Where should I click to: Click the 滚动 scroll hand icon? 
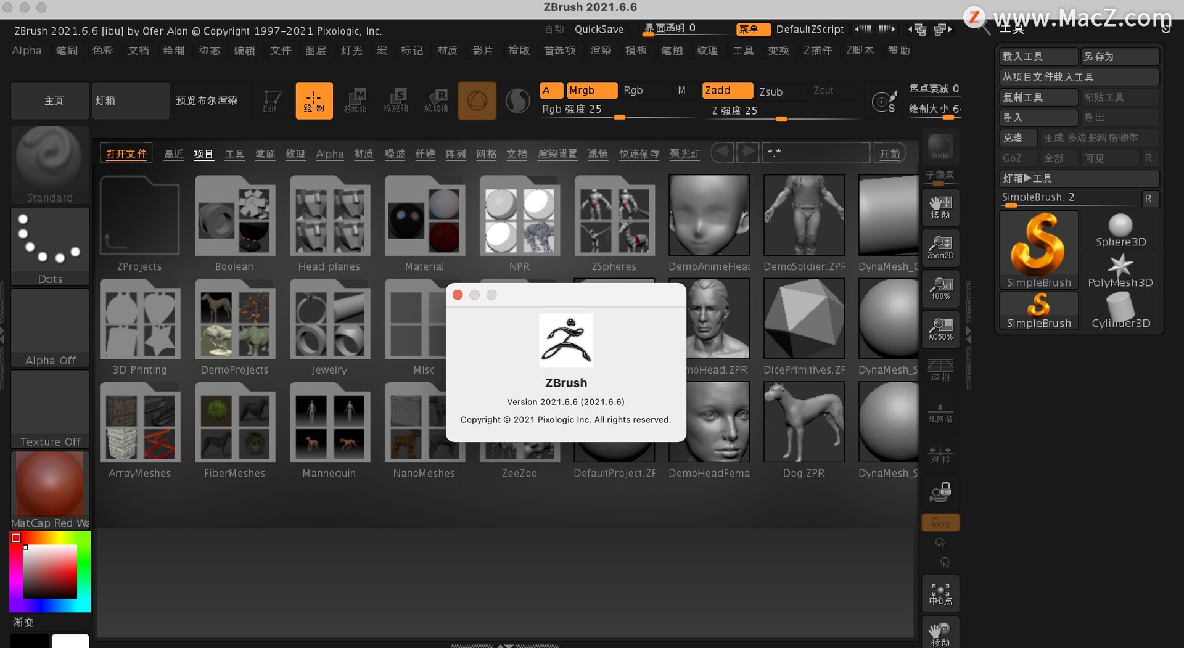[x=940, y=208]
